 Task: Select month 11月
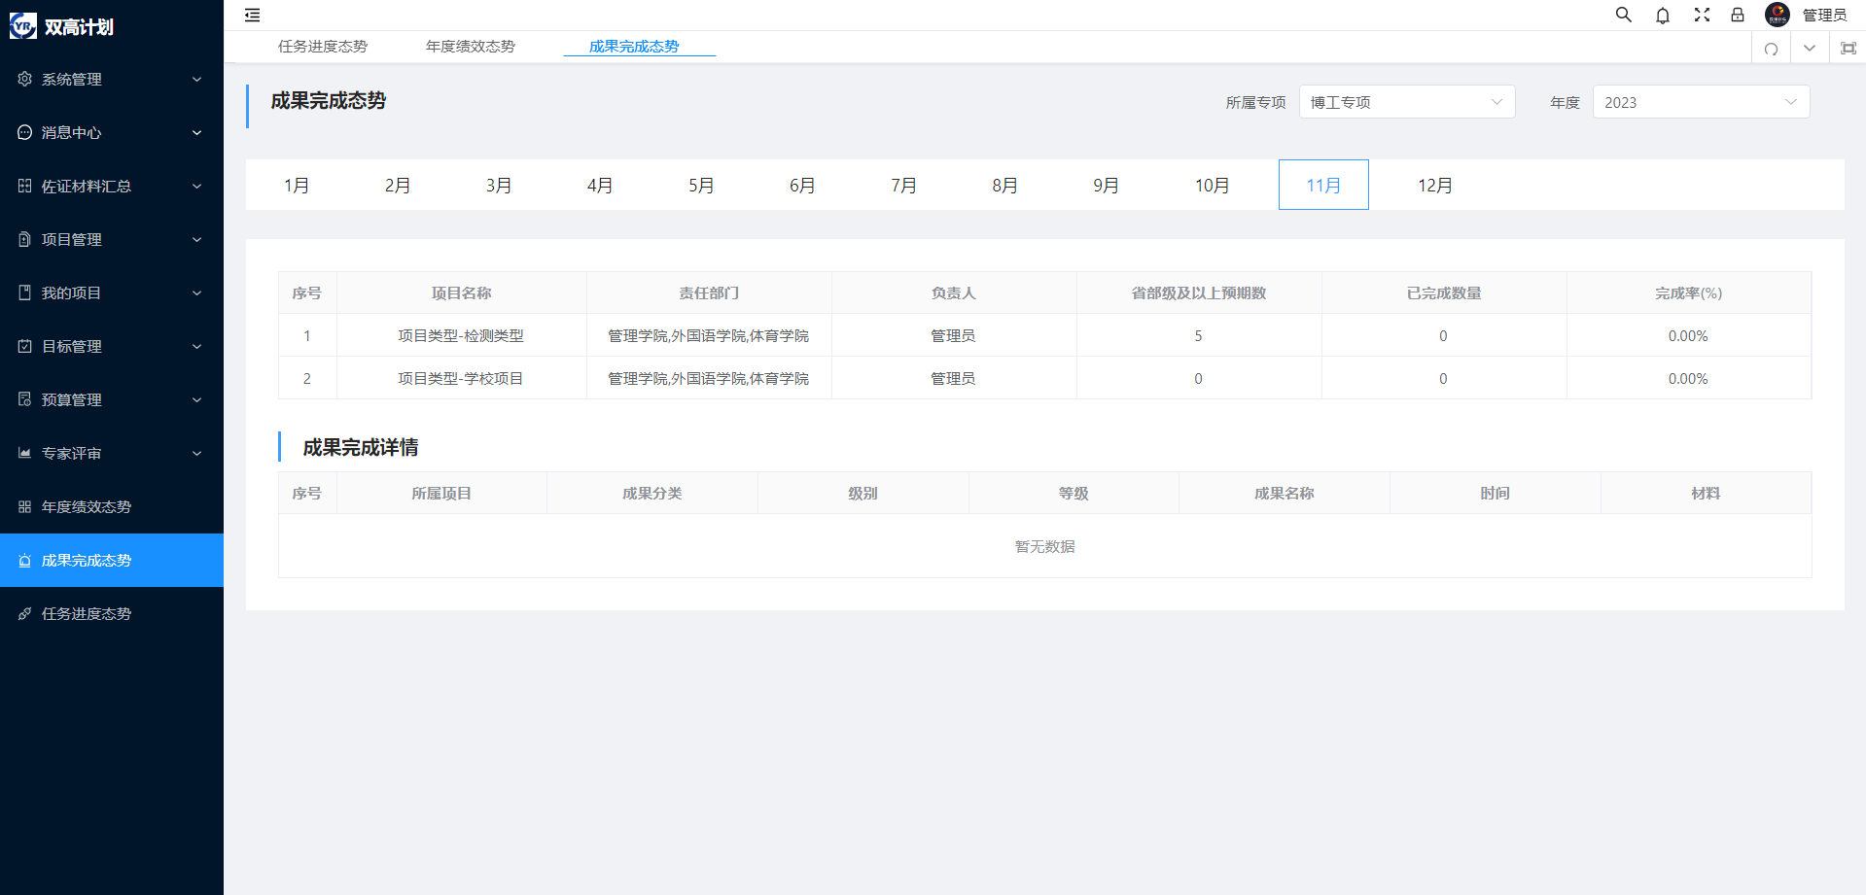click(x=1323, y=185)
